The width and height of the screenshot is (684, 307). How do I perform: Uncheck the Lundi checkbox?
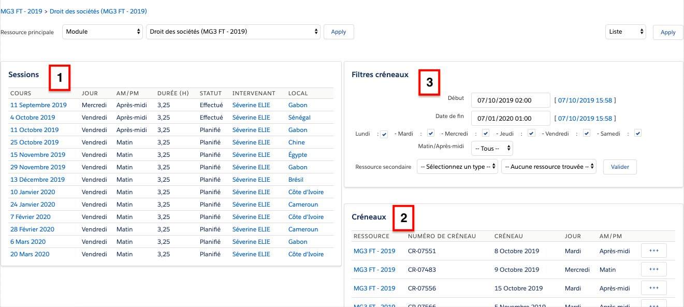point(384,134)
